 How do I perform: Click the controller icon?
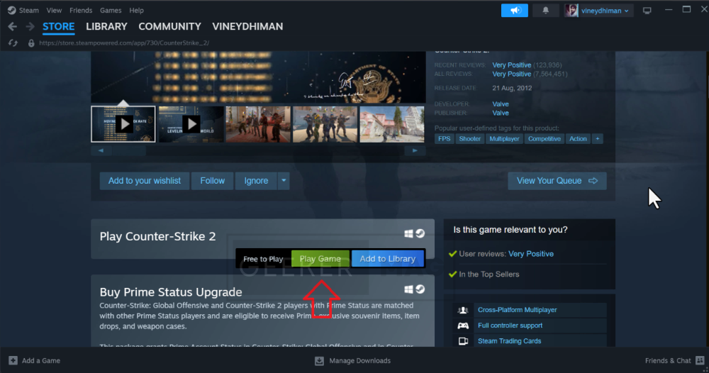click(x=463, y=325)
